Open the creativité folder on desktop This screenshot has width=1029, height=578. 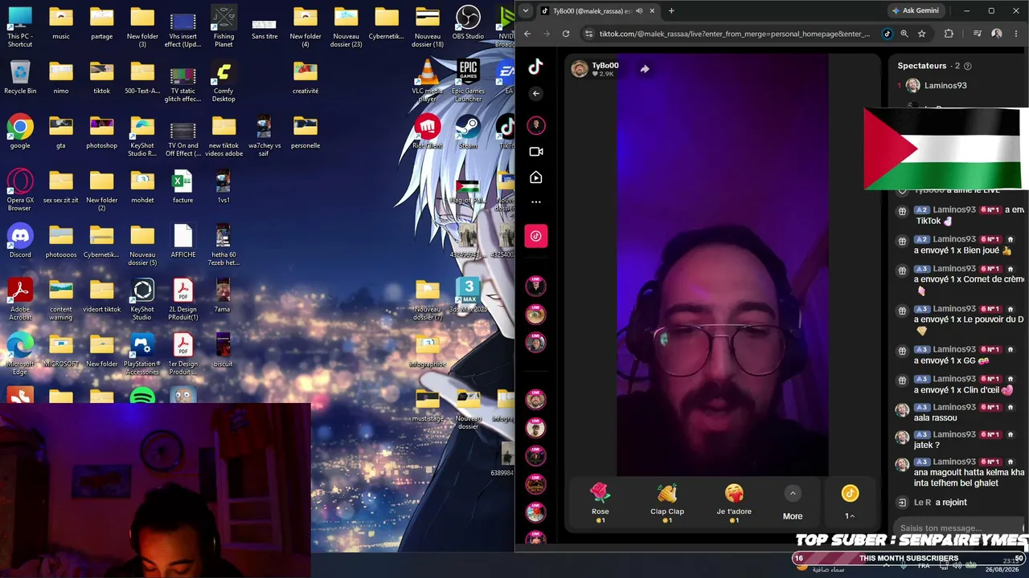[x=305, y=77]
